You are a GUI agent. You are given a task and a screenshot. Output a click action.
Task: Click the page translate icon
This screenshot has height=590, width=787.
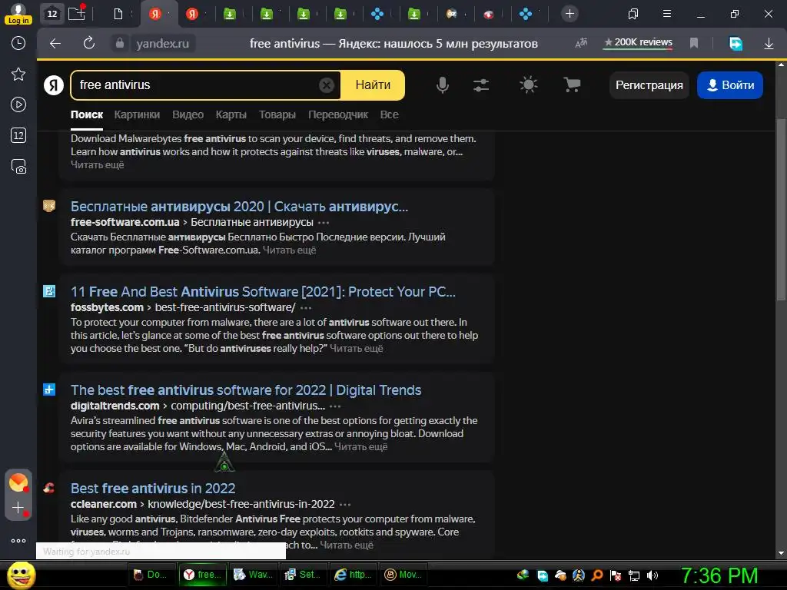coord(581,43)
